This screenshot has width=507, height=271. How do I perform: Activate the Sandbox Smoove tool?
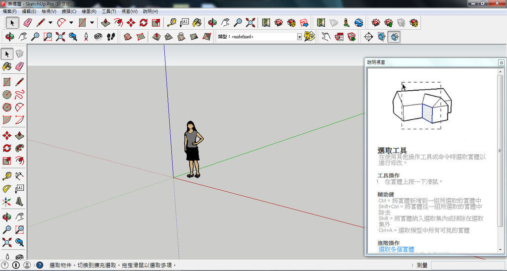[156, 37]
